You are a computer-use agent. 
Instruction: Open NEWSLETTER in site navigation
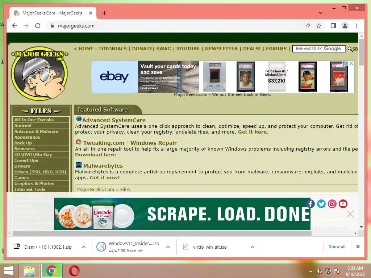221,49
